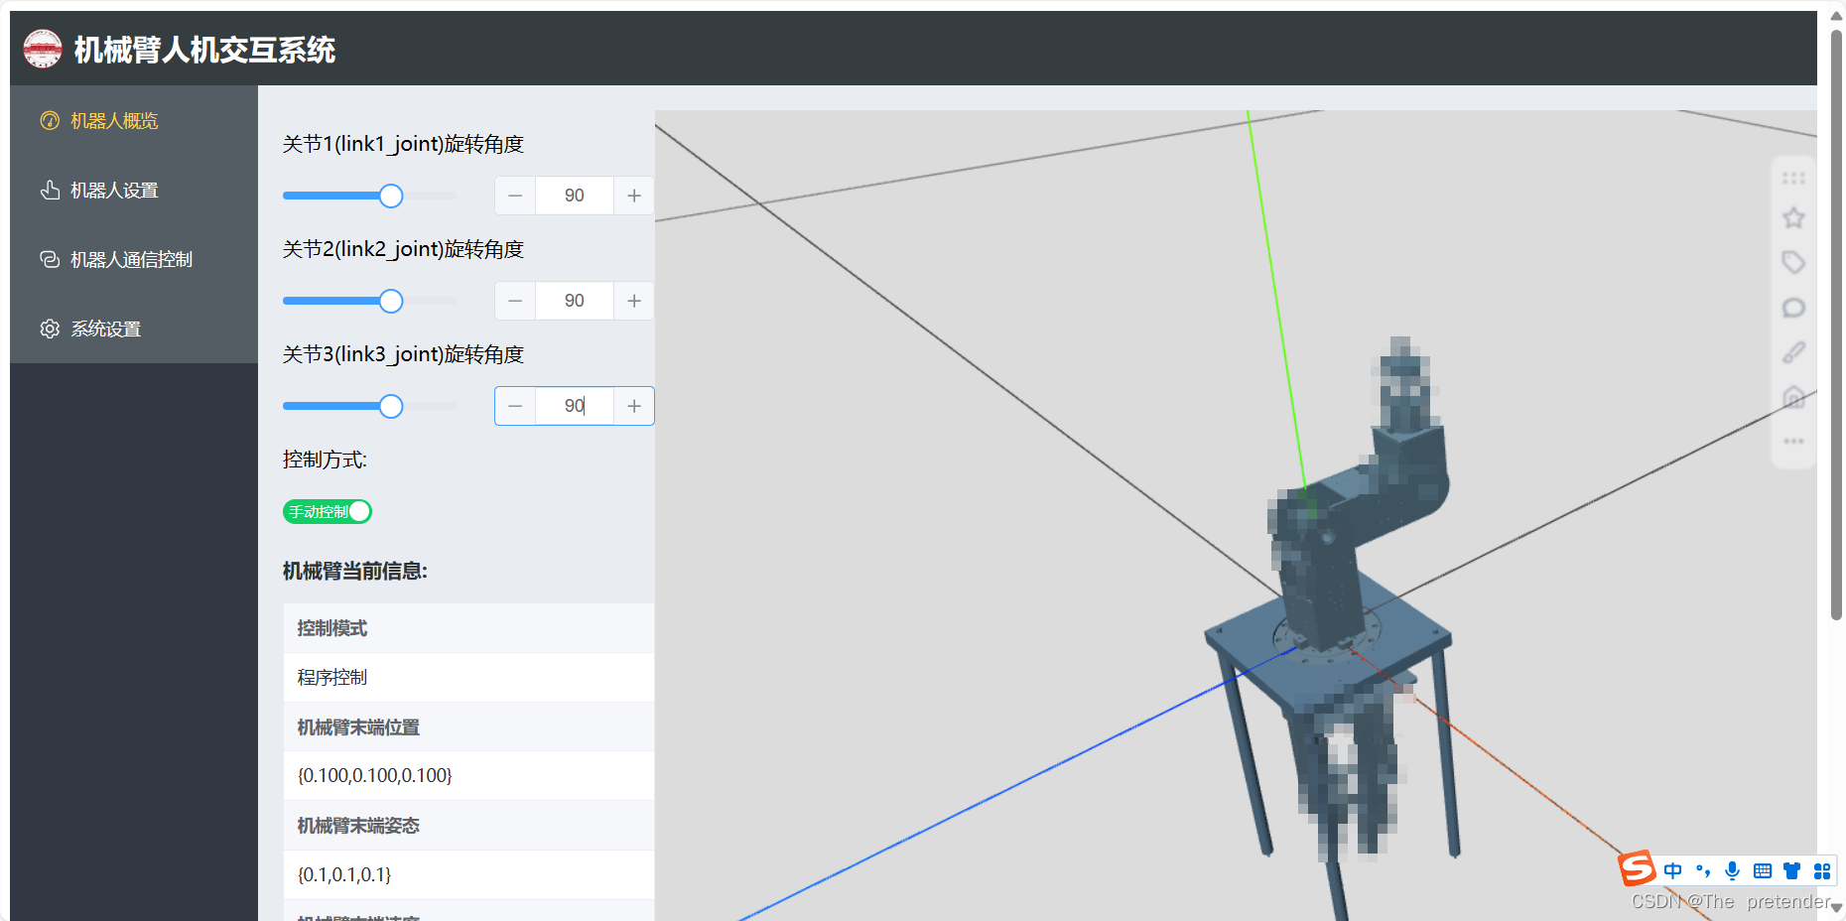Toggle the Sogou 中/英 language switch
This screenshot has width=1846, height=921.
[x=1673, y=870]
